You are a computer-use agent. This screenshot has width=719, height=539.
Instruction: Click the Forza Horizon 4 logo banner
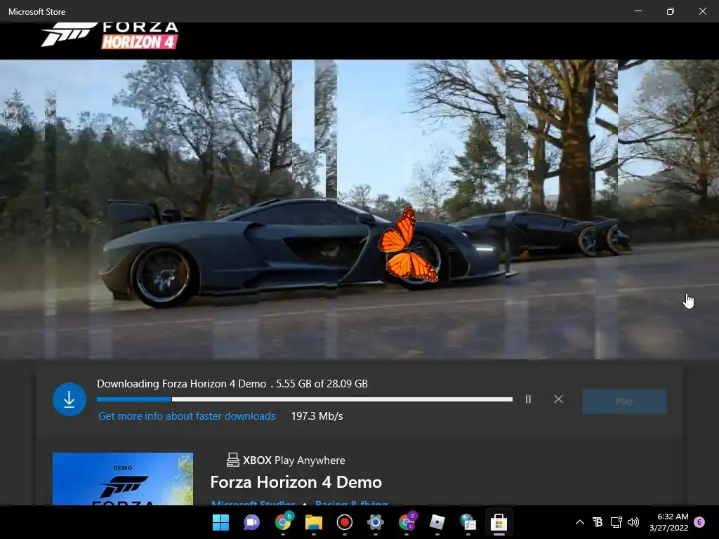coord(110,35)
